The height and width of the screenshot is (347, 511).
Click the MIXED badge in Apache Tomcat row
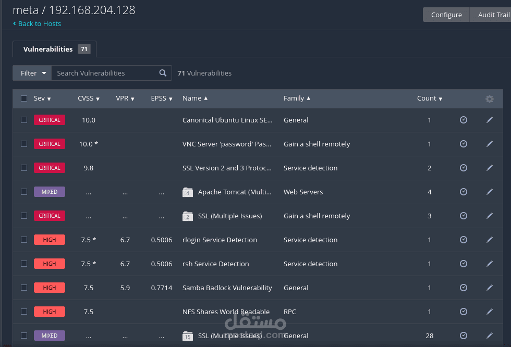(50, 192)
